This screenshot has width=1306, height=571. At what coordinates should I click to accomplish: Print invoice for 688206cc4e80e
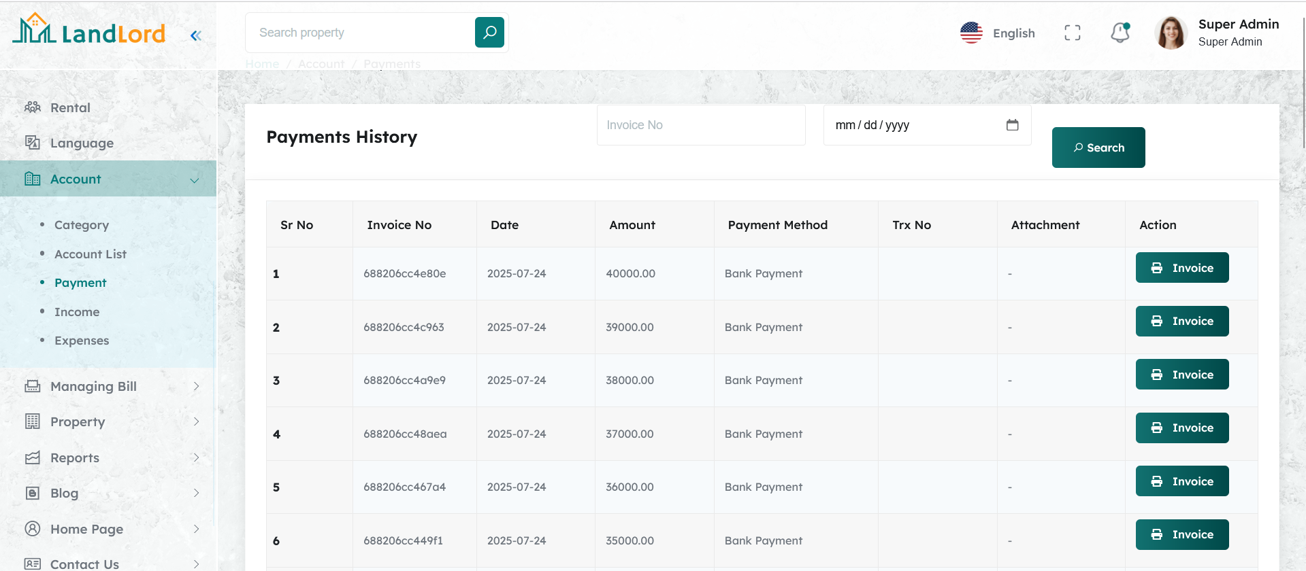pos(1181,268)
